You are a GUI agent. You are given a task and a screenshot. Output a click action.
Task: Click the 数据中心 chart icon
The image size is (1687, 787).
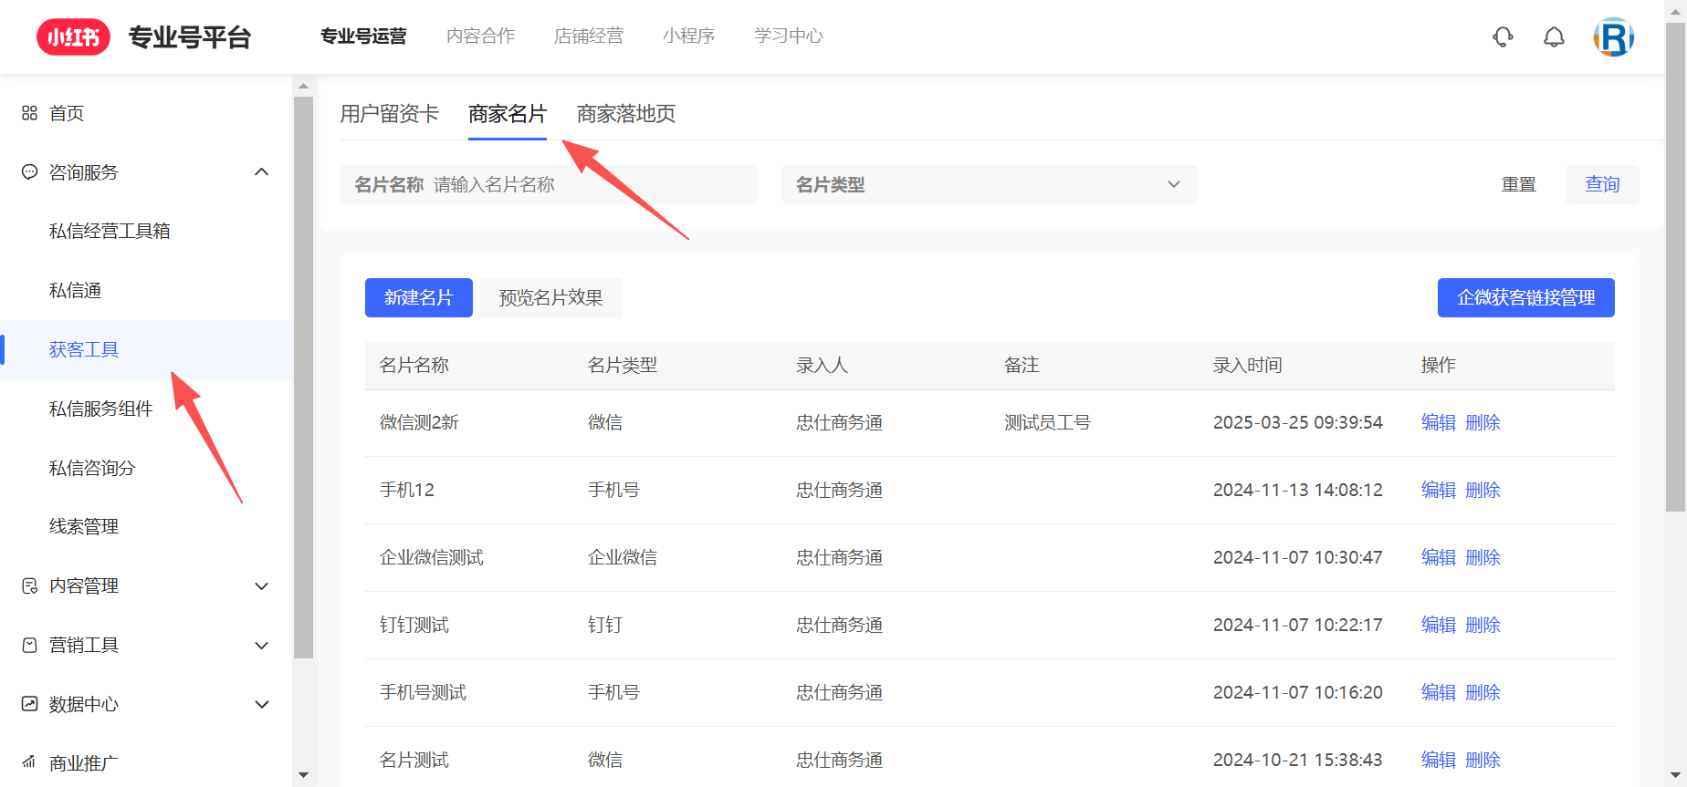(29, 704)
